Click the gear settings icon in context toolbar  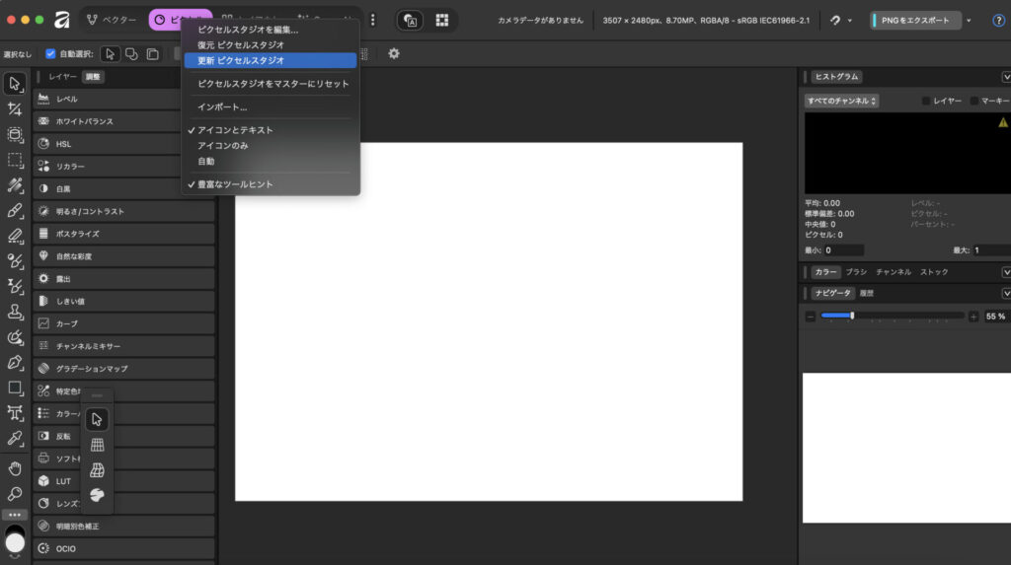click(394, 53)
